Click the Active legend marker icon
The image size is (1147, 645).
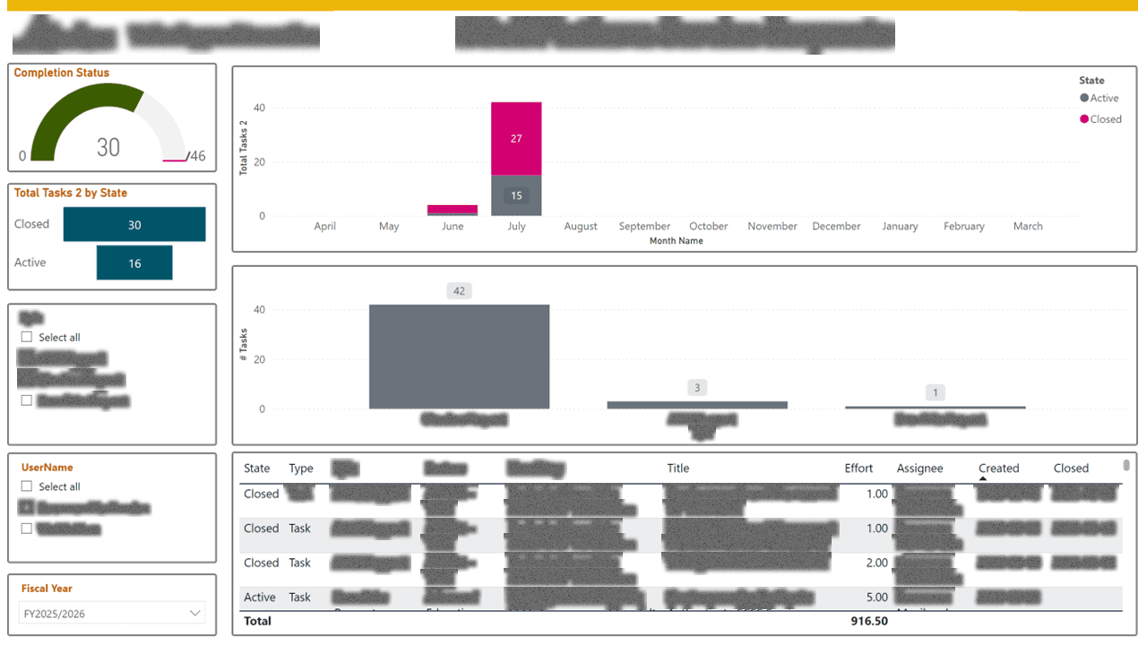1084,98
